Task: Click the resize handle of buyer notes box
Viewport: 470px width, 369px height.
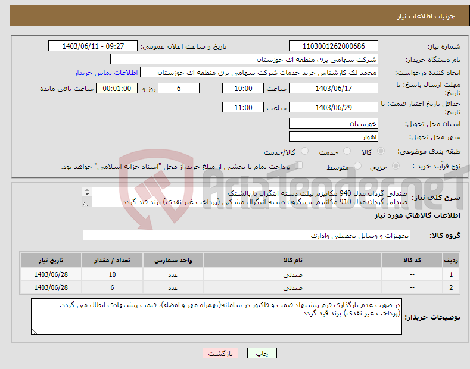Action: point(35,332)
